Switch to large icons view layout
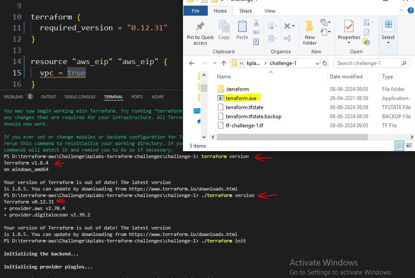The image size is (415, 278). tap(409, 146)
